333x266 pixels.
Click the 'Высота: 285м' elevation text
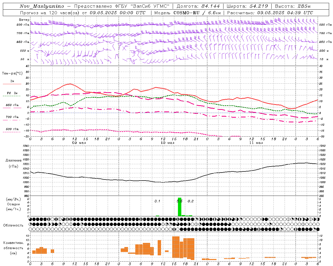click(293, 6)
